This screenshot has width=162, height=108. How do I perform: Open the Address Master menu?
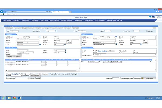coord(26,20)
